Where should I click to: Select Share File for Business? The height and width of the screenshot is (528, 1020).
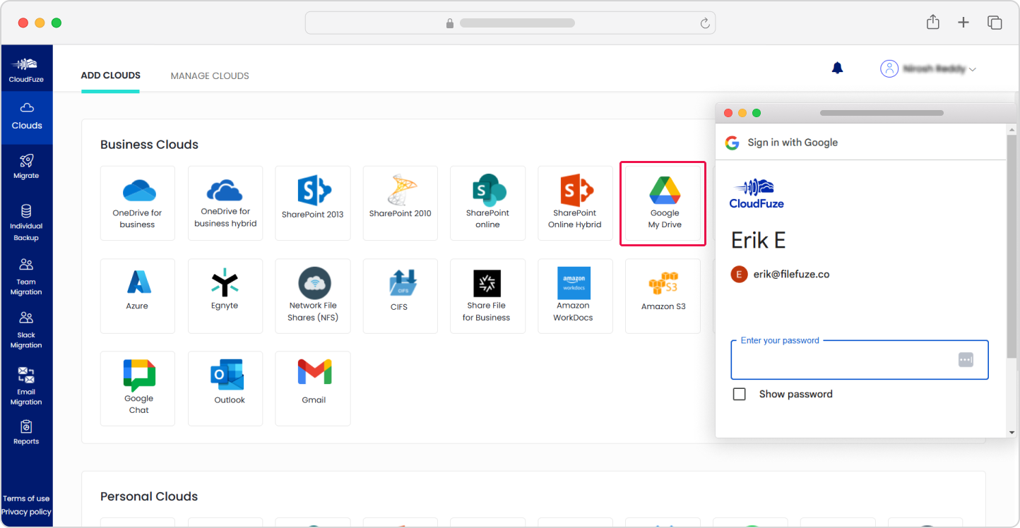487,296
